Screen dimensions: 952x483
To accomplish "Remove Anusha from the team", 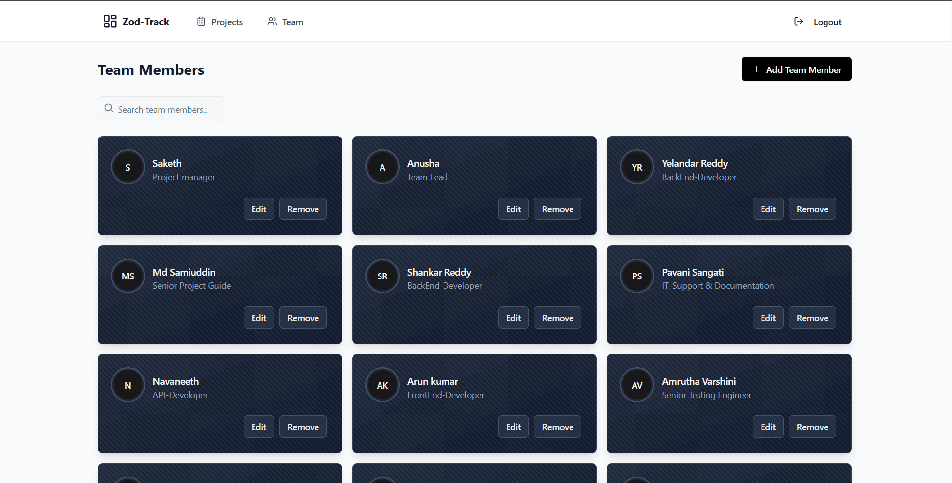I will coord(558,209).
